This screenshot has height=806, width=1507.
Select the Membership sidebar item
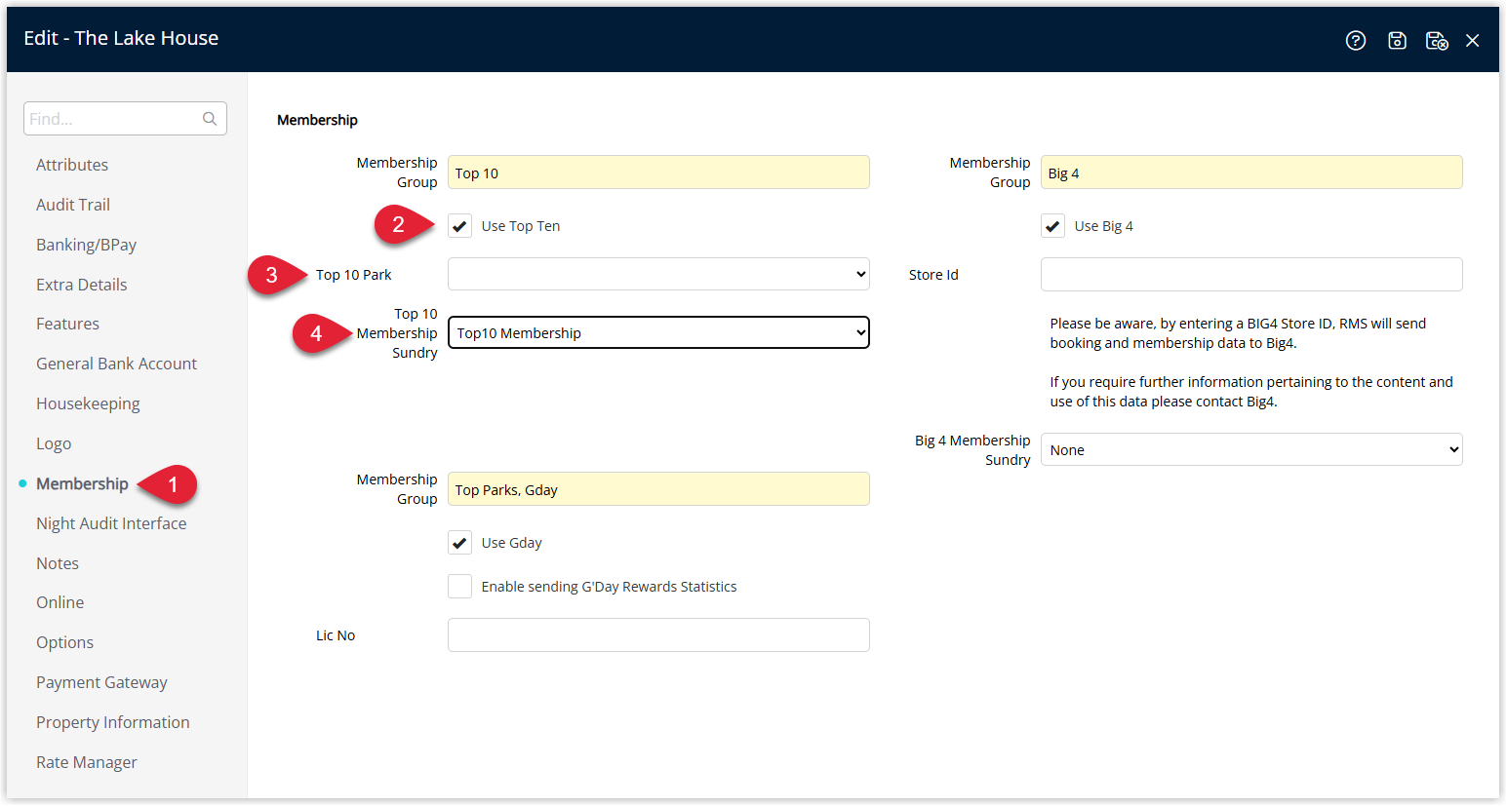coord(82,483)
